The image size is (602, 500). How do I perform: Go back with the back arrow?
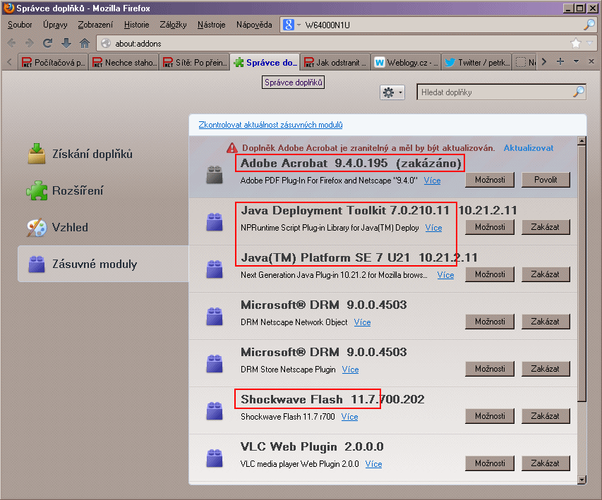11,43
